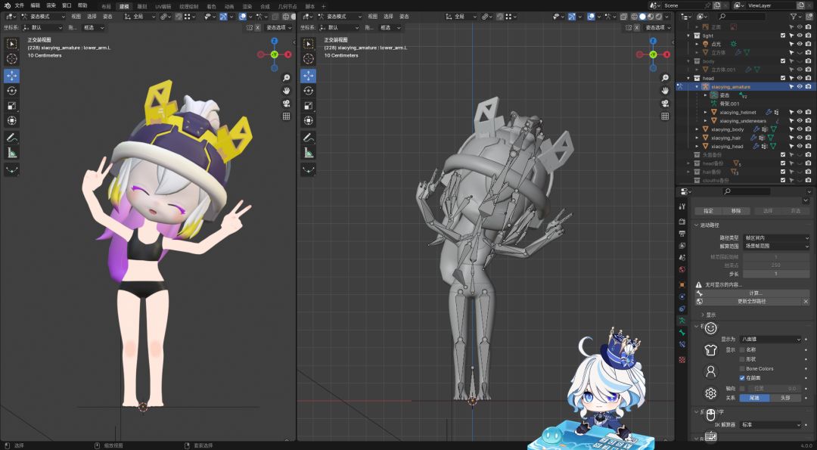Activate the Annotate pencil tool in left viewport
The image size is (817, 450).
point(12,138)
